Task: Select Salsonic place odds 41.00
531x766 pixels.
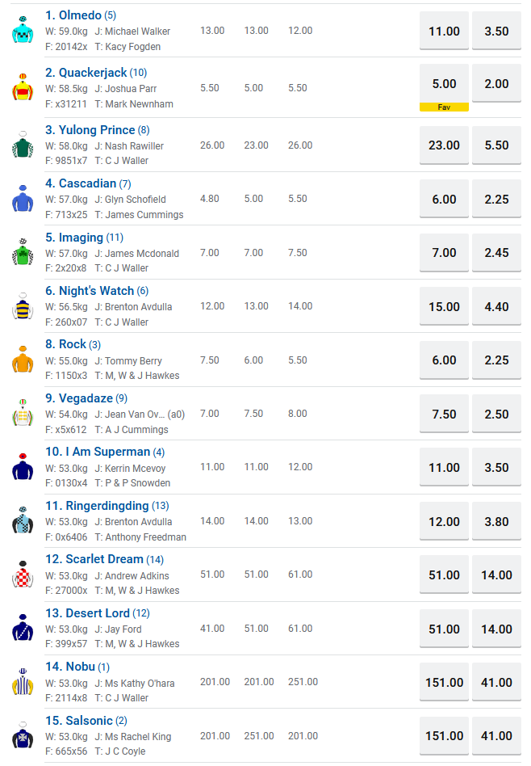Action: 496,736
